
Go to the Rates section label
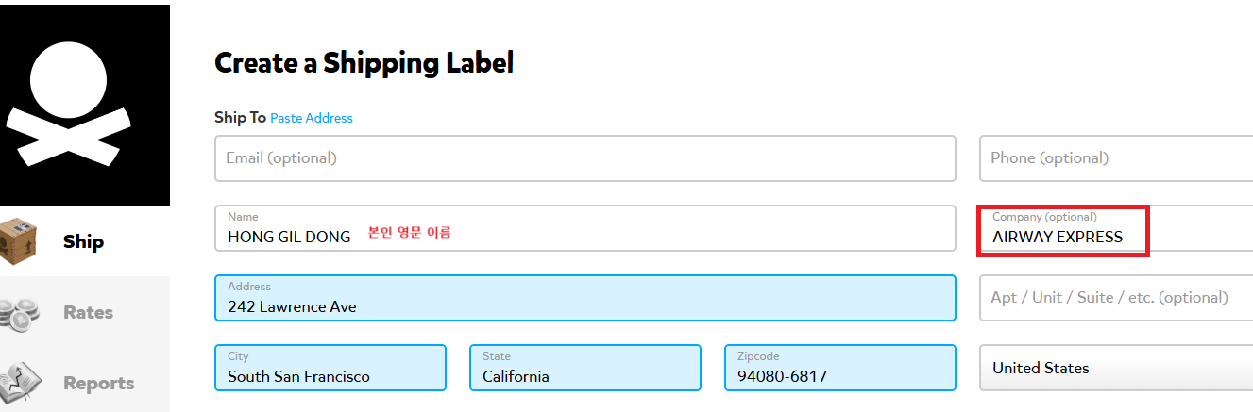[88, 313]
